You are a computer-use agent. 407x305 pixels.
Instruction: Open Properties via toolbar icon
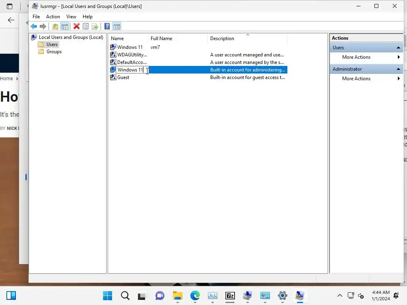pyautogui.click(x=86, y=26)
